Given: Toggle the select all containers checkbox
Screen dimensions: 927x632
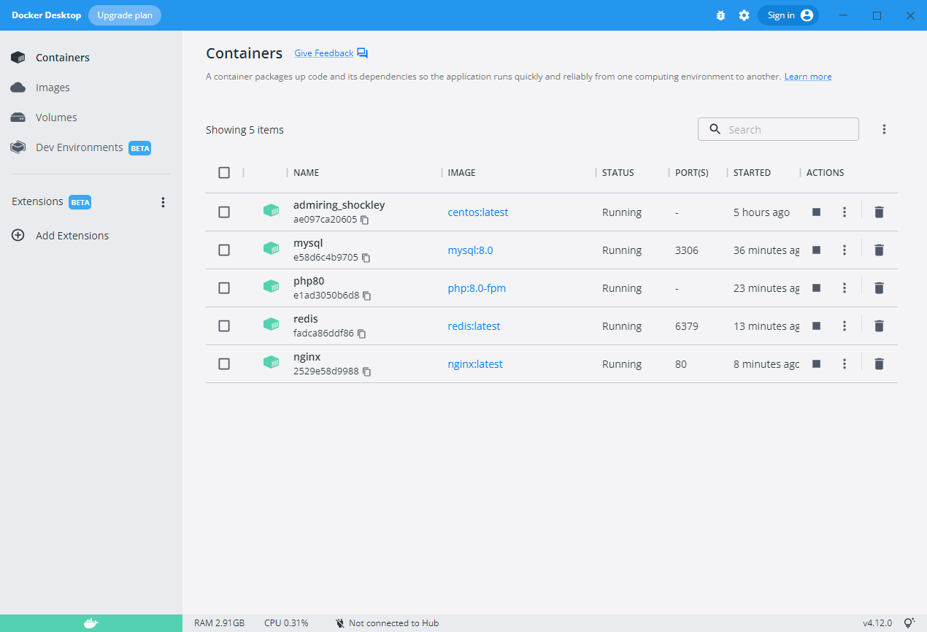Looking at the screenshot, I should pos(224,173).
